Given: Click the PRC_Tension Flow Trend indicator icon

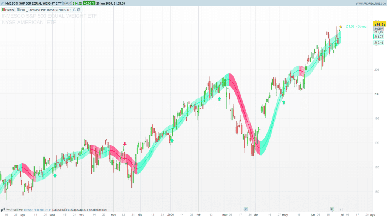Looking at the screenshot, I should pos(18,10).
